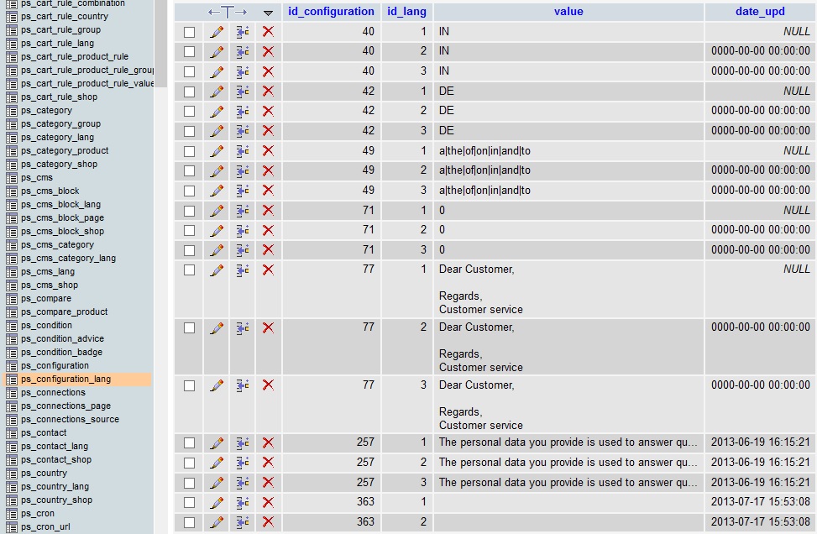The image size is (817, 534).
Task: Copy row with id_configuration 40, id_lang 2
Action: (x=243, y=51)
